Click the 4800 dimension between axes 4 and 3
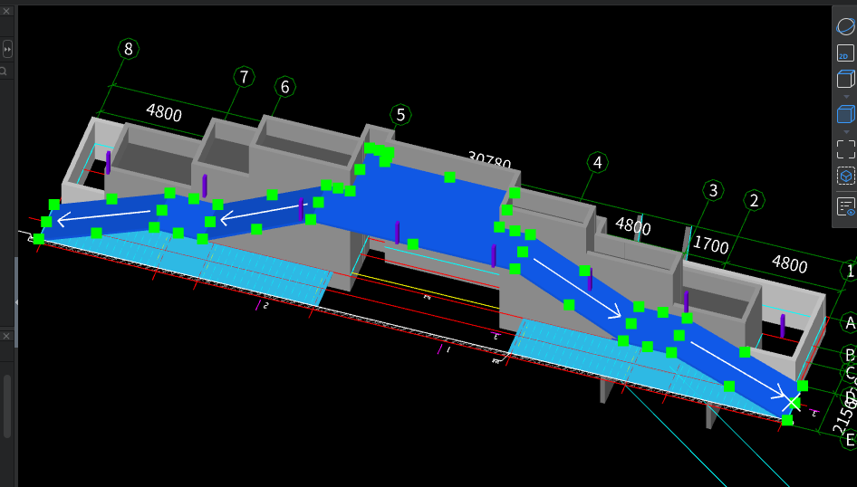This screenshot has height=487, width=857. (x=632, y=225)
